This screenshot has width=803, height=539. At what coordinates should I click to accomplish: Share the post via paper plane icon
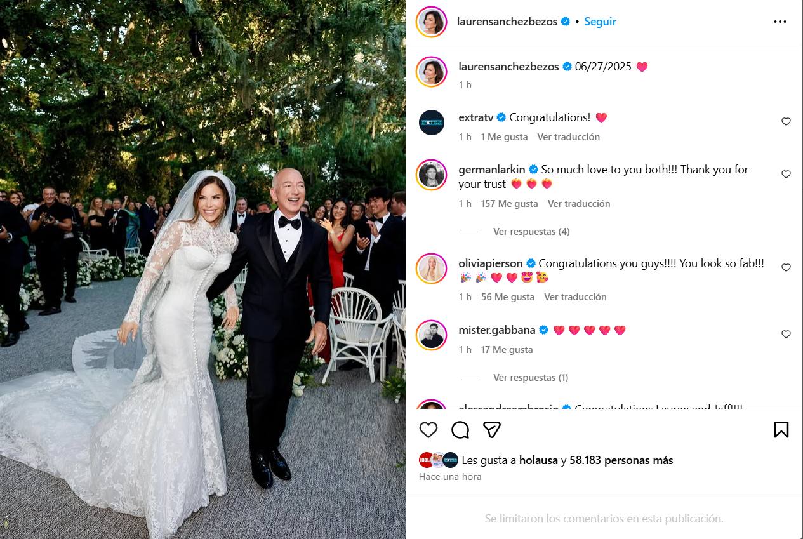pos(492,430)
